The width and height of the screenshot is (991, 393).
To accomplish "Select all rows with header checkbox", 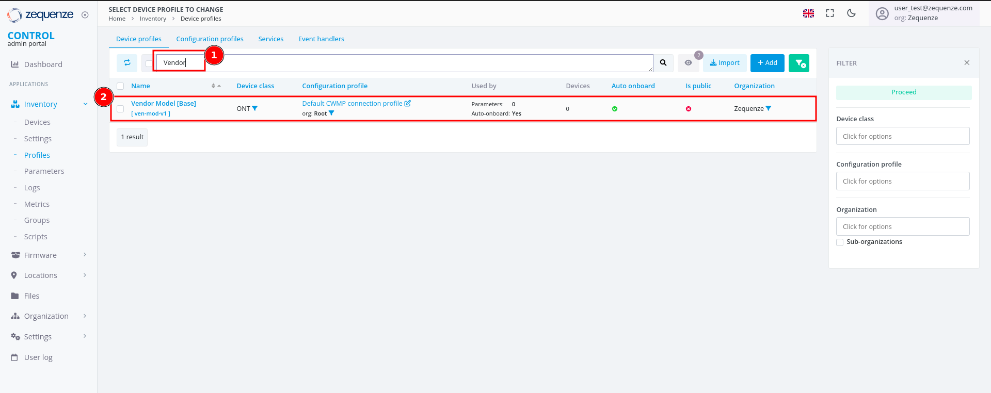I will 120,86.
